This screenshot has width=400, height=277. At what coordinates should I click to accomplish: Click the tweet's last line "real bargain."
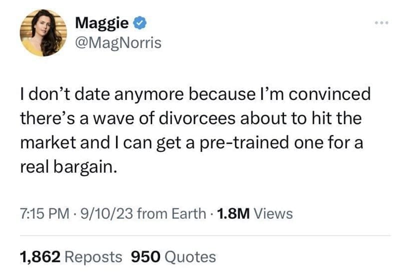point(69,167)
